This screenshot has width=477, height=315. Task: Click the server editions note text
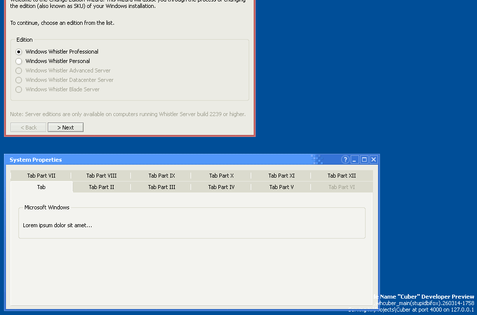coord(128,114)
